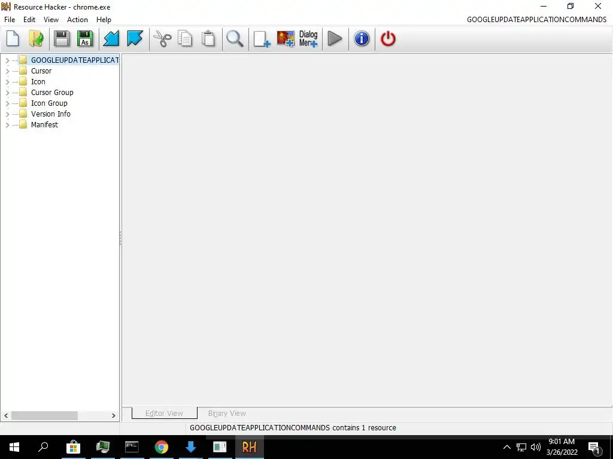The height and width of the screenshot is (459, 613).
Task: Click tree horizontal scrollbar left arrow
Action: click(6, 416)
